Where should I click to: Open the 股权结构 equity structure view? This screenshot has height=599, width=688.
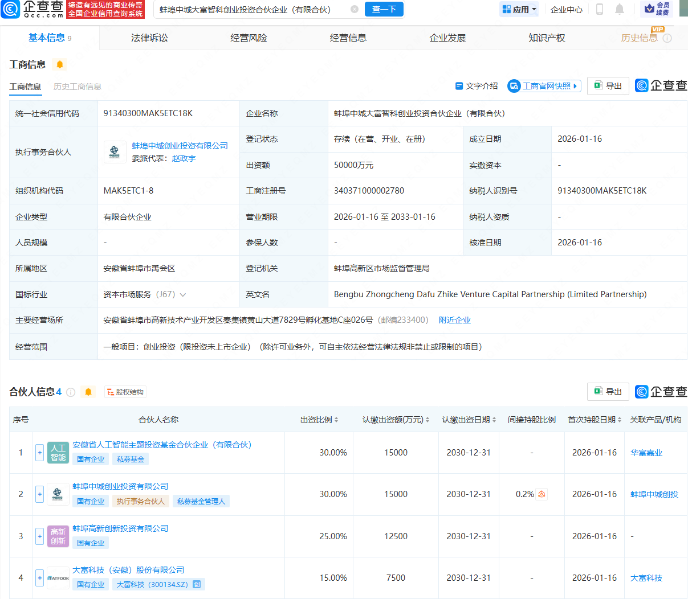coord(125,392)
